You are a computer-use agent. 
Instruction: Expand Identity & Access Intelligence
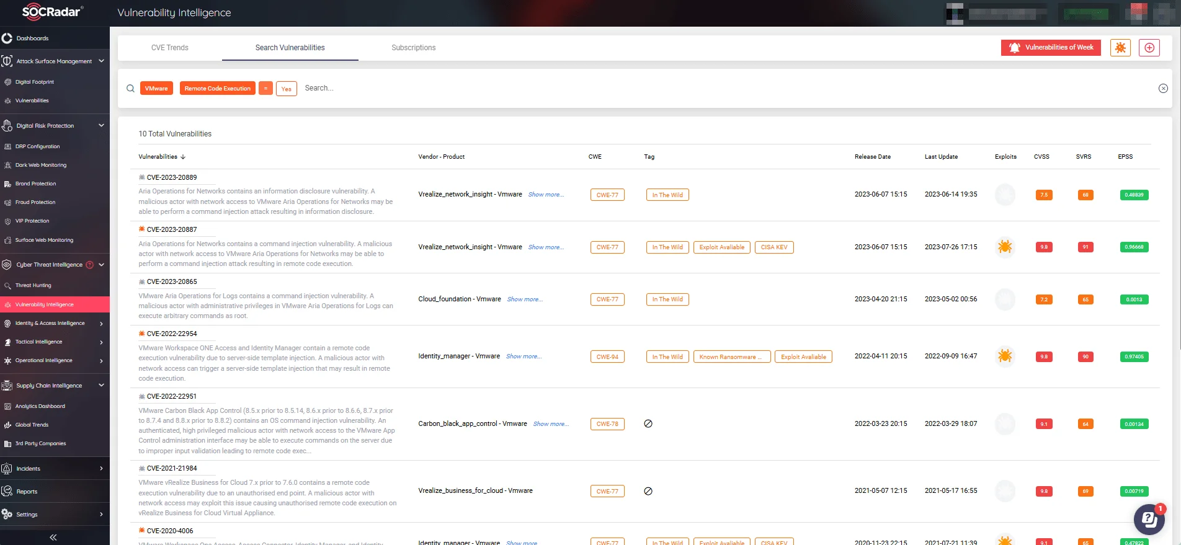(x=101, y=324)
